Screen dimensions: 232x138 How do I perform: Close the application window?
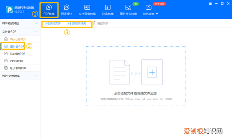pyautogui.click(x=228, y=3)
